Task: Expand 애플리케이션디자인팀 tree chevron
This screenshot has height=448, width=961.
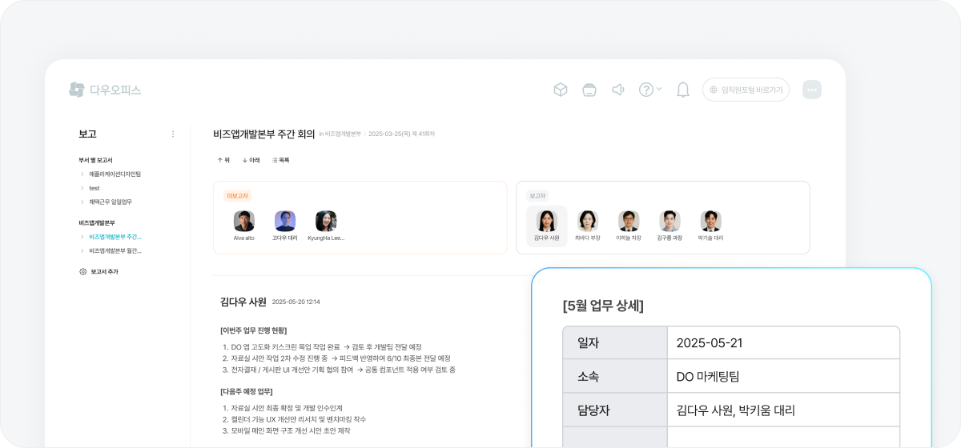Action: [x=82, y=174]
